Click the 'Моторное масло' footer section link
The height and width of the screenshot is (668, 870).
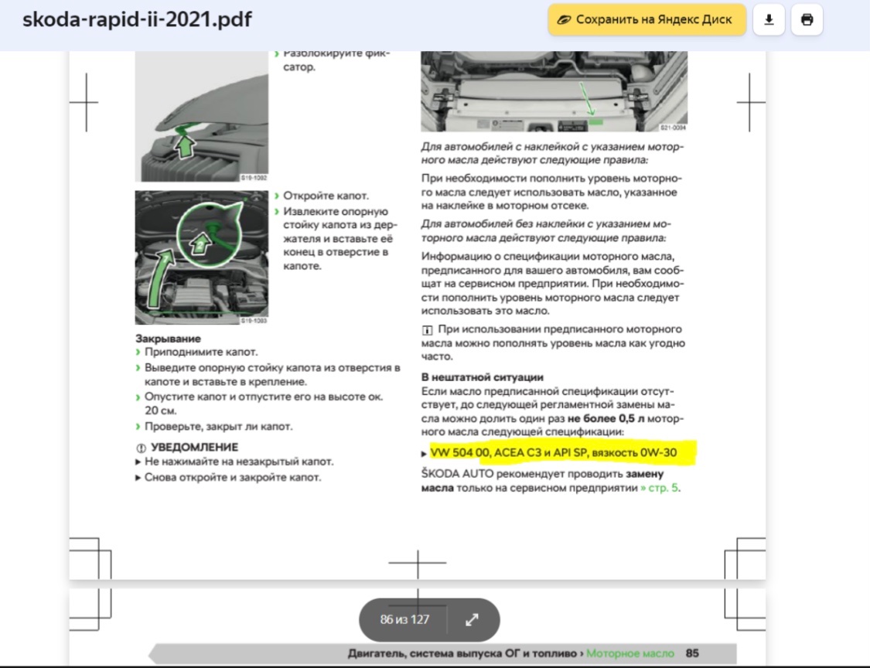(x=629, y=653)
